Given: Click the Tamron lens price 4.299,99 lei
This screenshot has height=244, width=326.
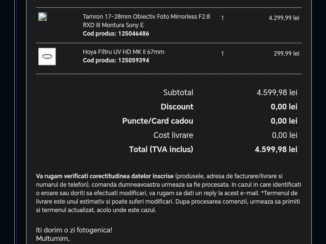Looking at the screenshot, I should [x=284, y=18].
